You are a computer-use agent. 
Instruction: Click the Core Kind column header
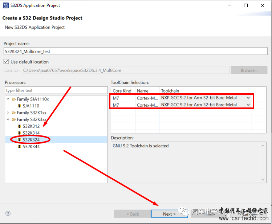122,91
